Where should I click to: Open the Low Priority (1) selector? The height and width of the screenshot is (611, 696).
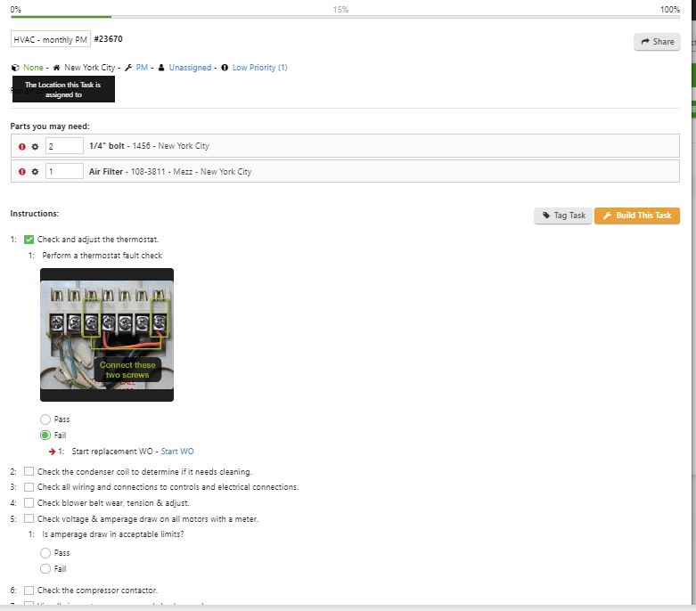pos(259,68)
